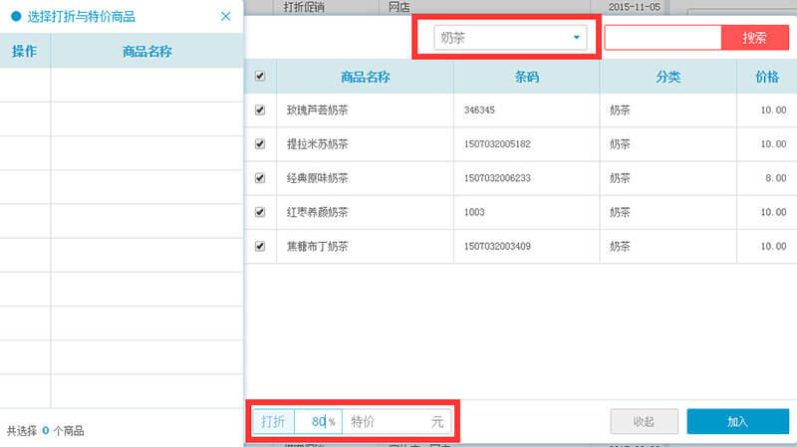Image resolution: width=797 pixels, height=447 pixels.
Task: Uncheck the 红枣养颜奶茶 checkbox
Action: click(260, 212)
